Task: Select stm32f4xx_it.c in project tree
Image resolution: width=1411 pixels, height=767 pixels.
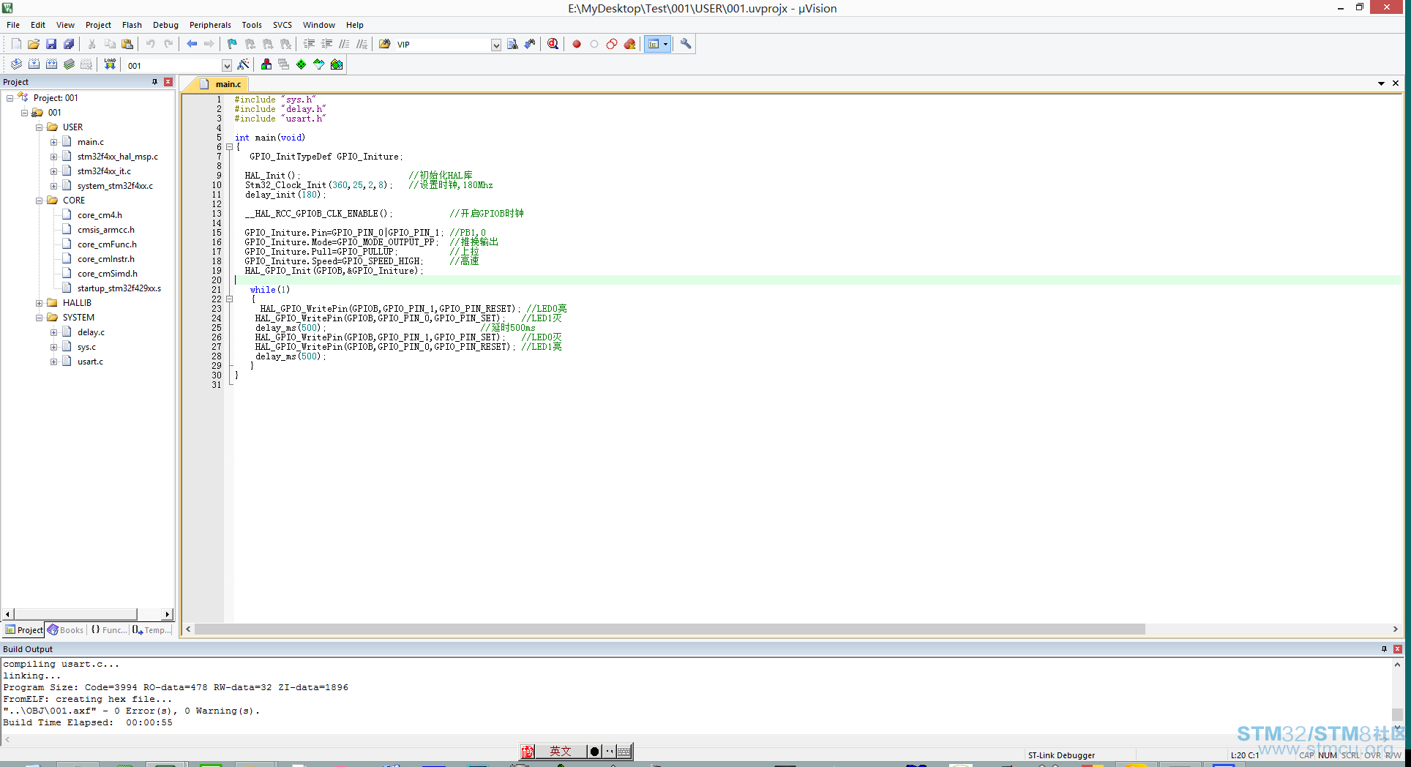Action: (x=104, y=171)
